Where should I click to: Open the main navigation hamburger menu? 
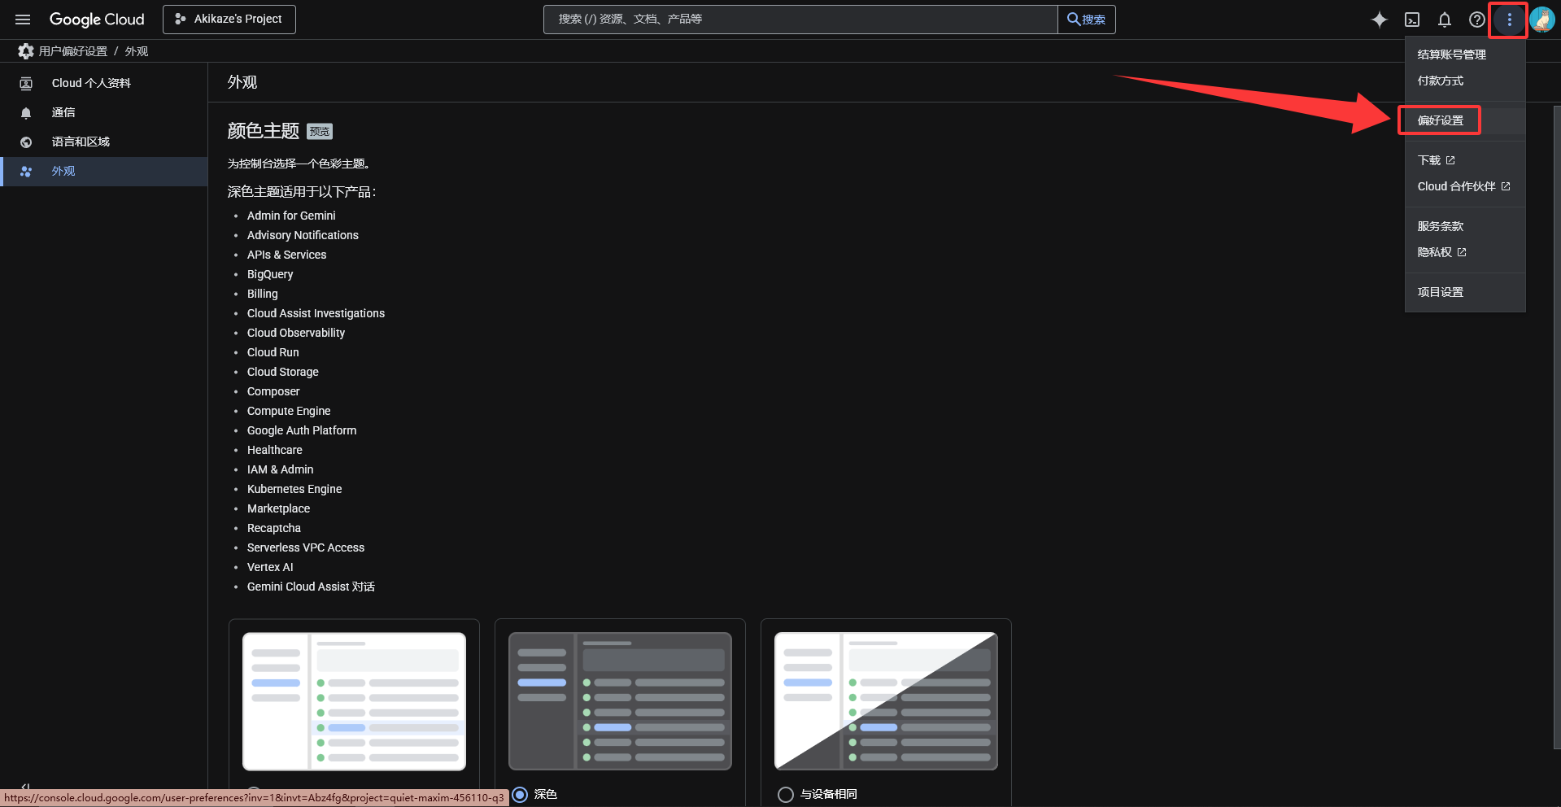tap(23, 20)
